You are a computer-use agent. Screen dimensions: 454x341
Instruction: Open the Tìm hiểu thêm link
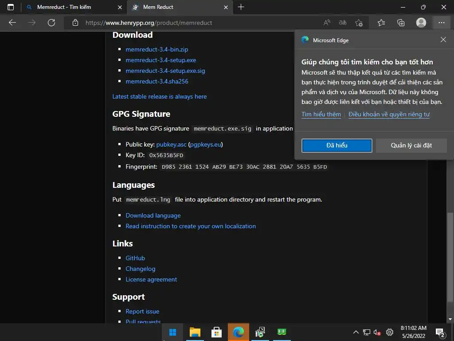tap(321, 114)
